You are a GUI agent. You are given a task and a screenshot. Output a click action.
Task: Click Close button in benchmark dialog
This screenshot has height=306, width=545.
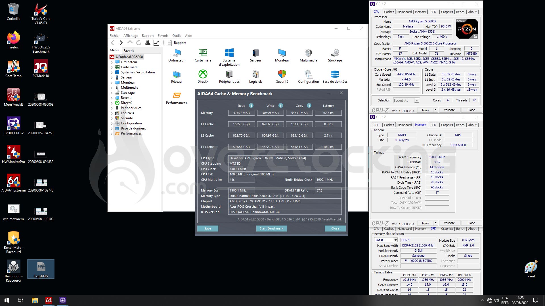click(335, 228)
